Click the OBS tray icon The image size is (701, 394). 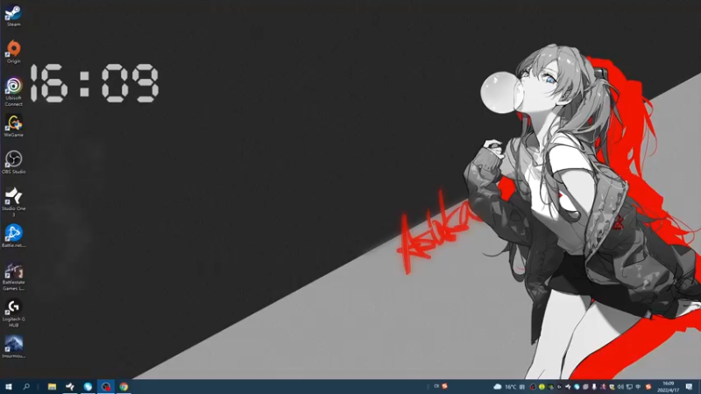click(x=533, y=387)
